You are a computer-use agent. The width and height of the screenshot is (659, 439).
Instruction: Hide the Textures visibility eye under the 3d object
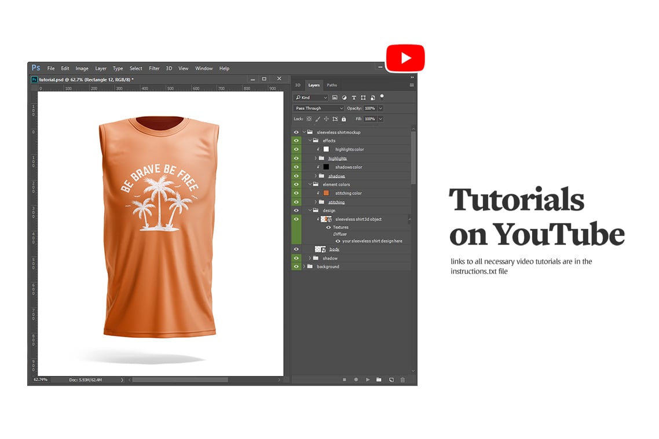[x=328, y=227]
